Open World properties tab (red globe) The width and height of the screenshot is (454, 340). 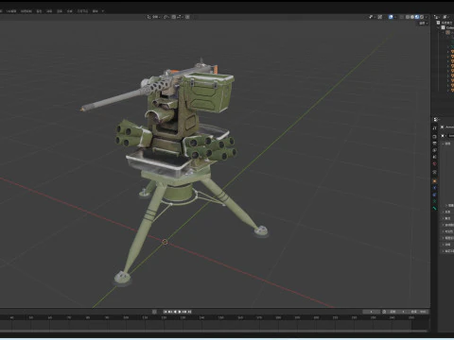(434, 163)
